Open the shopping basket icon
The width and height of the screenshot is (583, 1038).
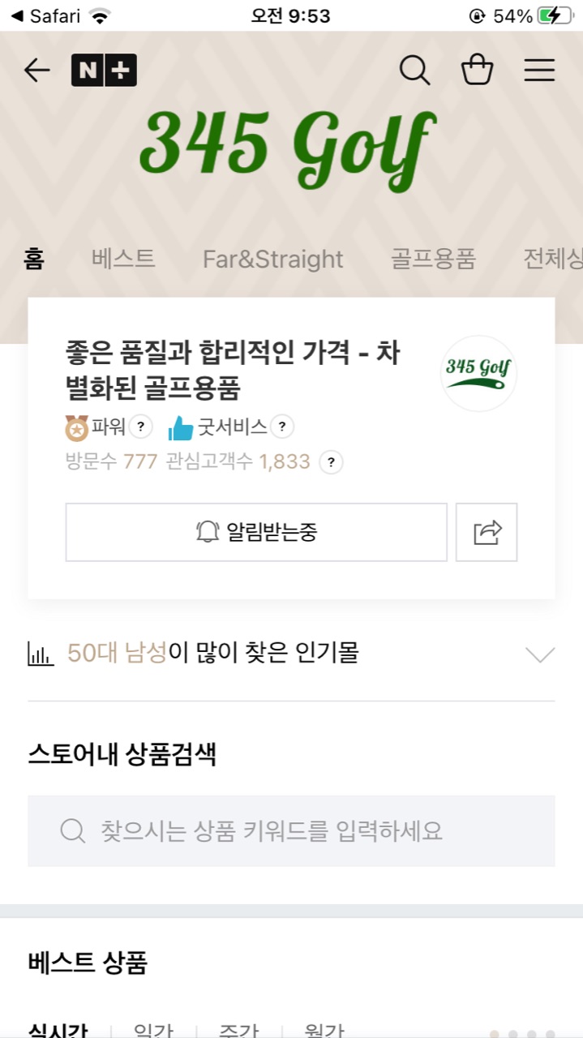pyautogui.click(x=477, y=70)
